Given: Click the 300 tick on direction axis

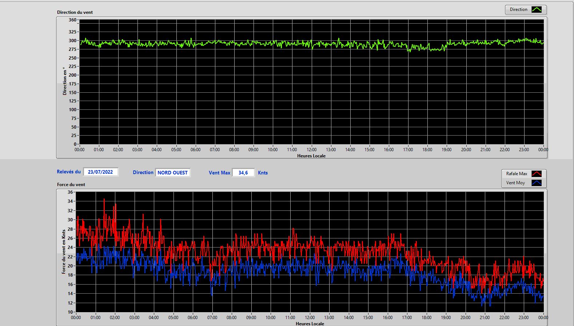Looking at the screenshot, I should click(73, 41).
